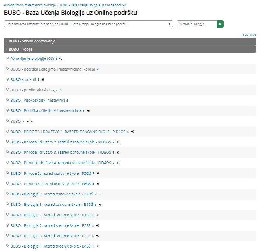Image resolution: width=266 pixels, height=252 pixels.
Task: Open info icon for PID2OŠ course
Action: point(114,142)
